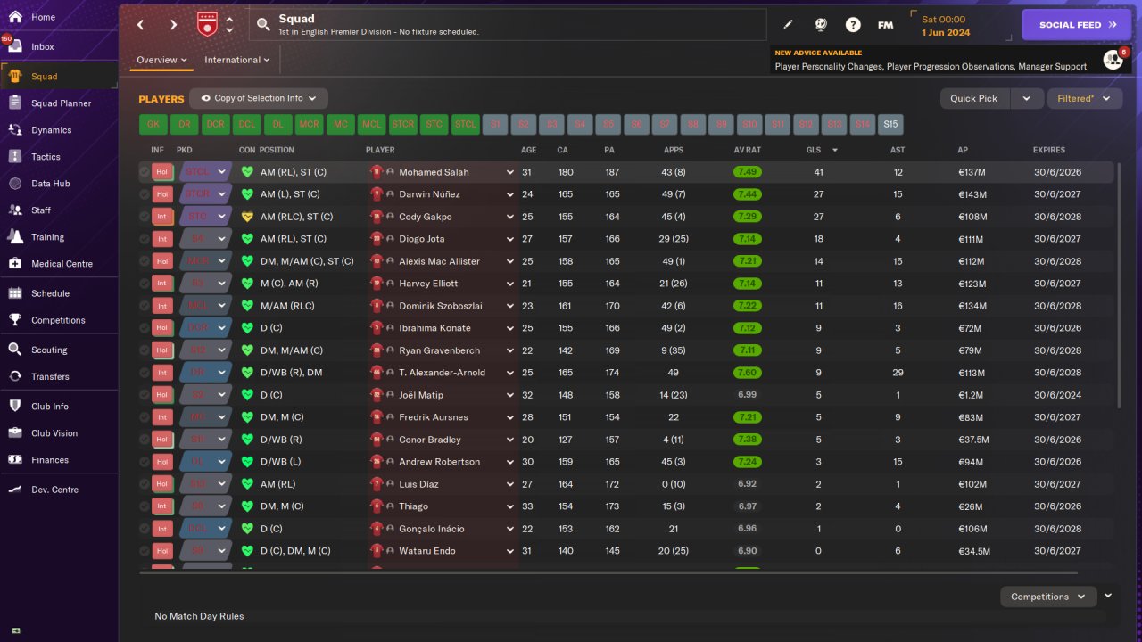Navigate forward with the right arrow
Viewport: 1142px width, 642px height.
click(x=174, y=25)
